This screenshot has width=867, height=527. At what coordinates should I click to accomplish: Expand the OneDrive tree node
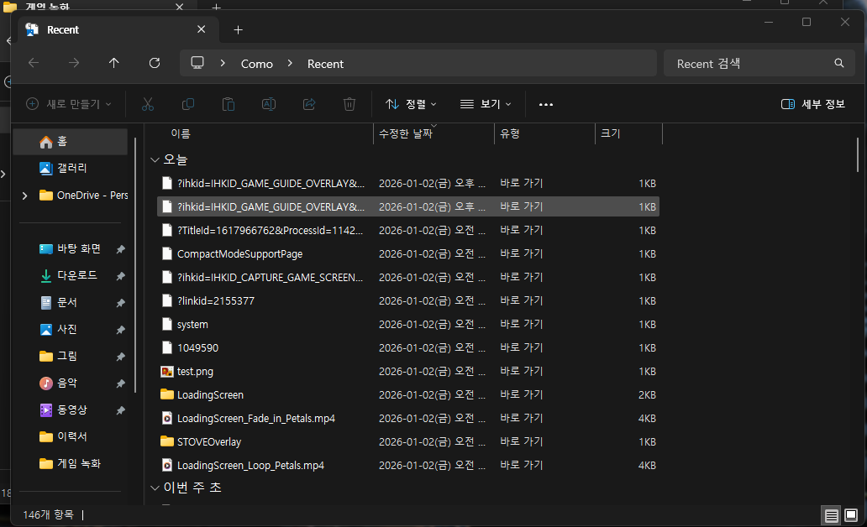(24, 196)
